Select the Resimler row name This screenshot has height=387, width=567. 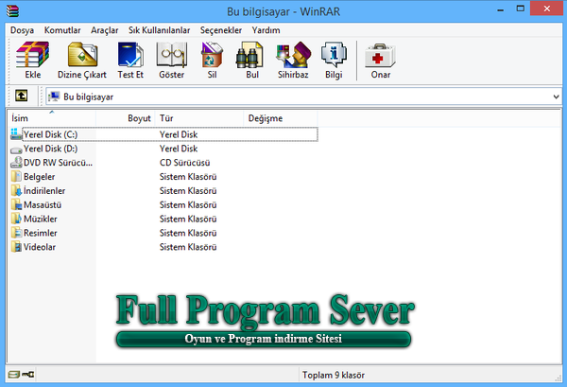tap(40, 233)
